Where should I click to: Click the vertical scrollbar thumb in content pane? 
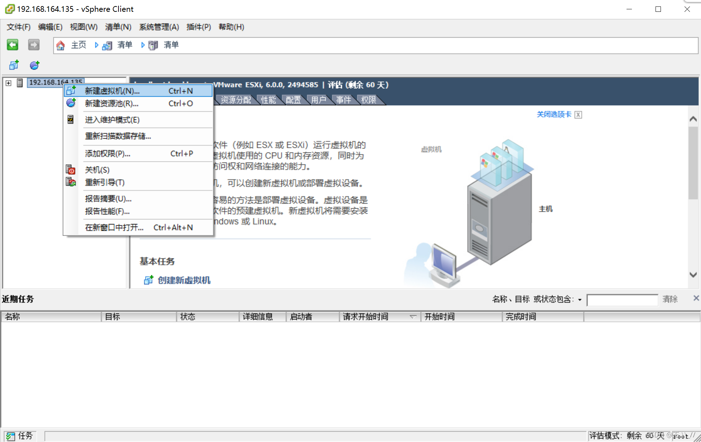(693, 162)
